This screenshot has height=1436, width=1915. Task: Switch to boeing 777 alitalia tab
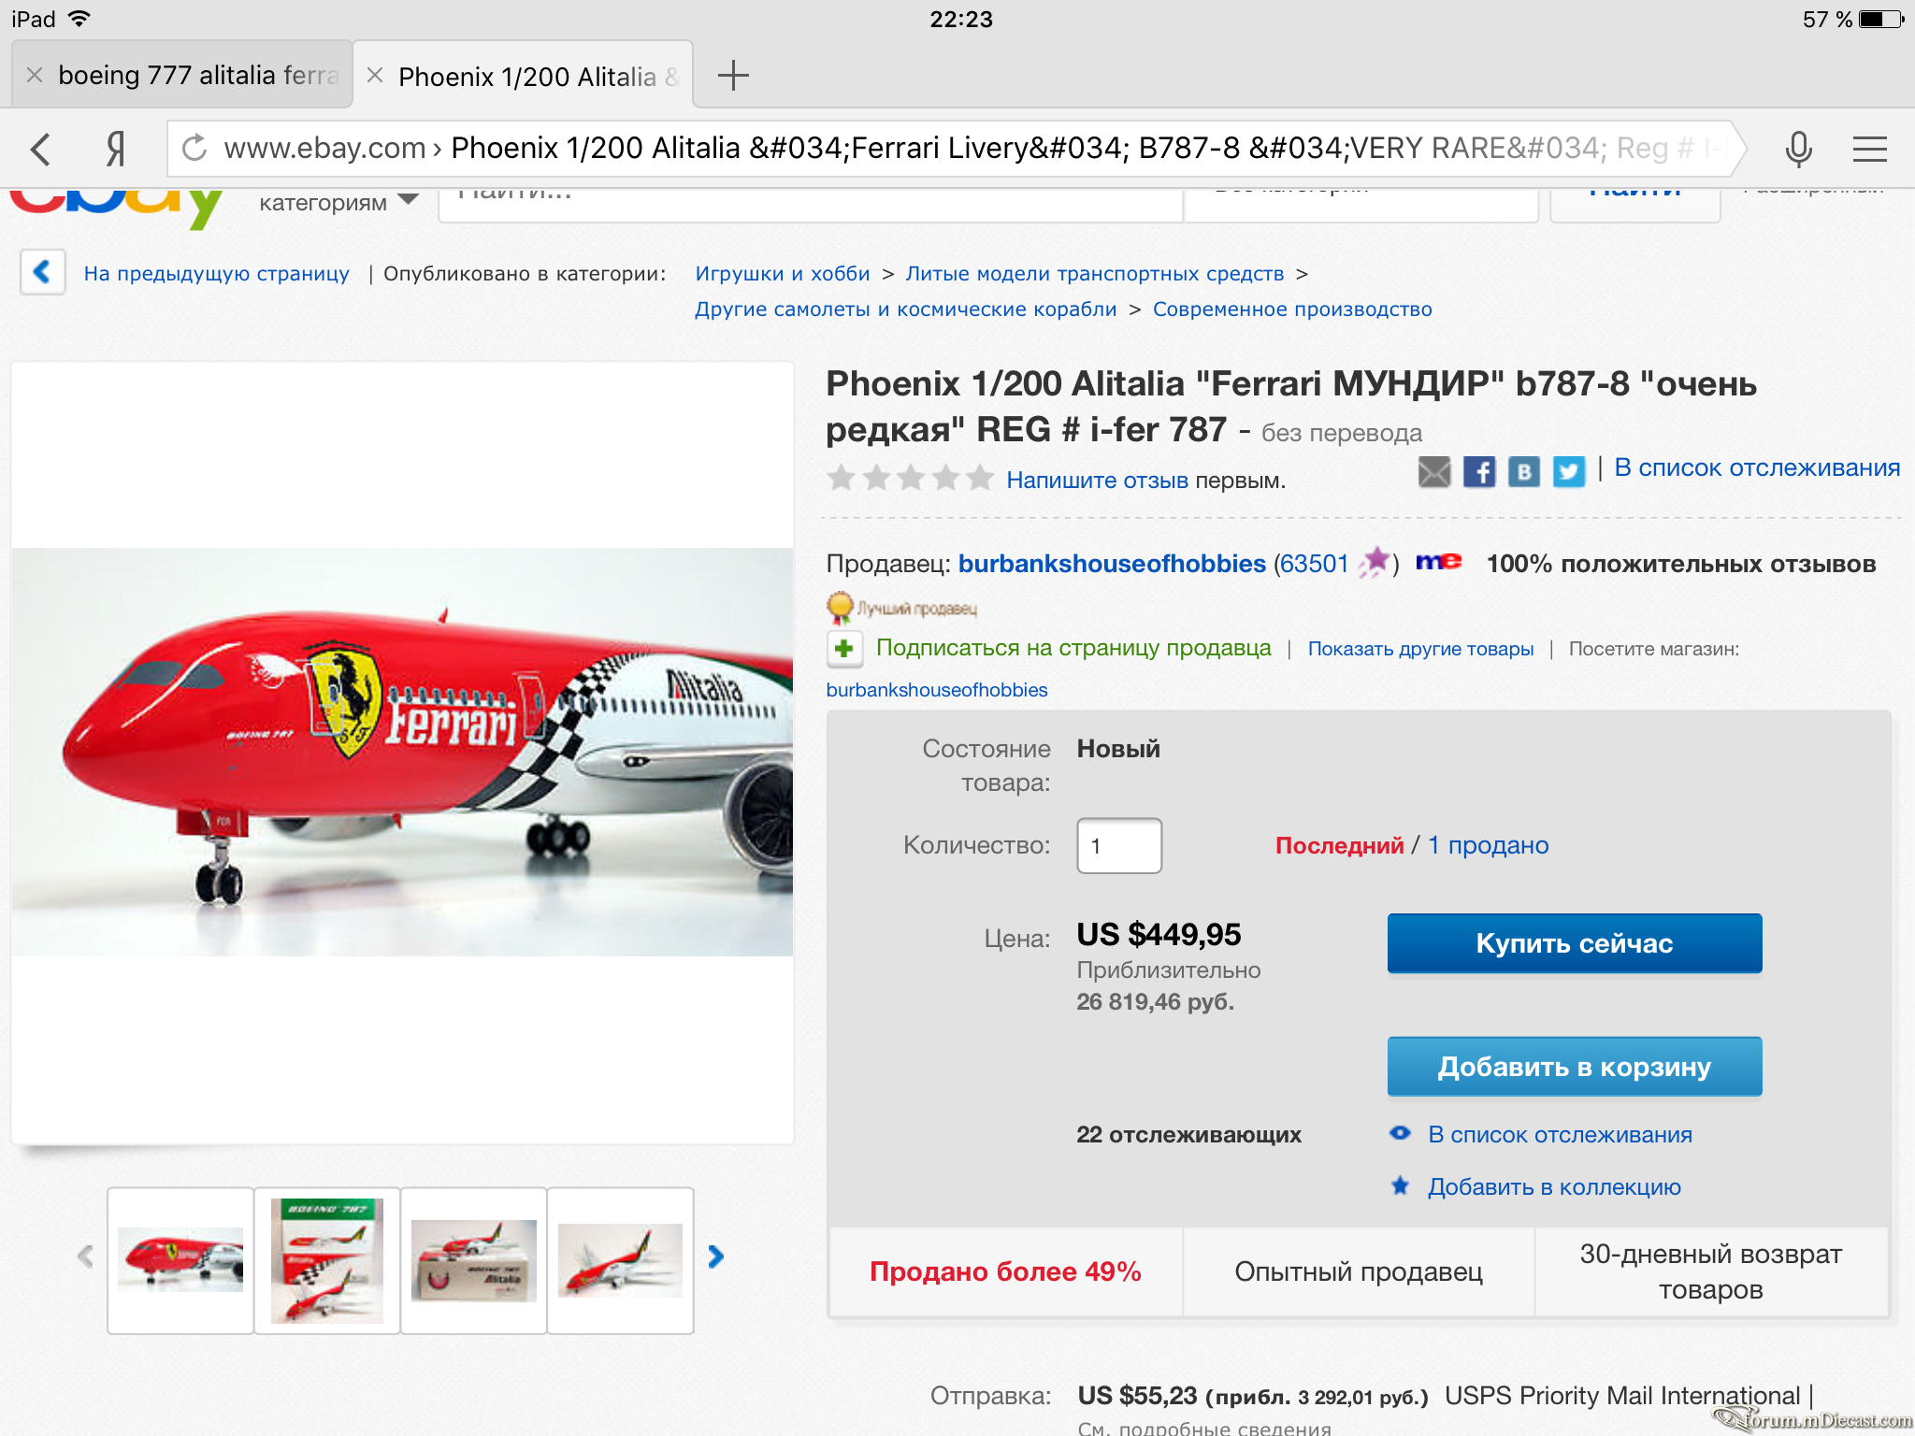pos(198,75)
